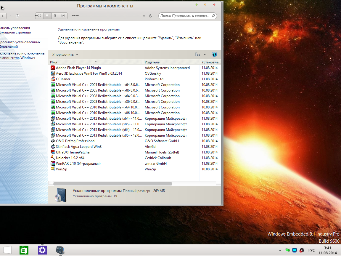Click the WinZip program icon
The height and width of the screenshot is (256, 341).
coord(53,169)
